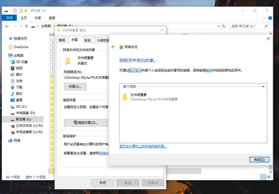The height and width of the screenshot is (194, 279).
Task: Open recent locations dropdown arrow
Action: coord(21,26)
